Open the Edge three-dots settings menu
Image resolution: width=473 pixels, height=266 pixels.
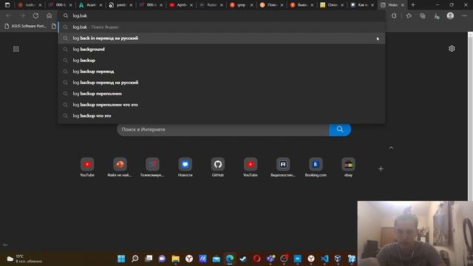(x=464, y=16)
